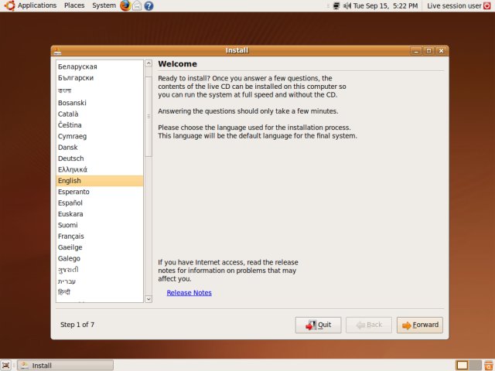Select the Bengali language row
495x371 pixels.
click(100, 90)
